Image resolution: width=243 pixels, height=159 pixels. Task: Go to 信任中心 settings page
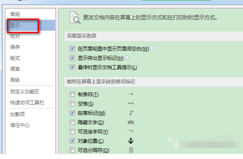coord(20,125)
